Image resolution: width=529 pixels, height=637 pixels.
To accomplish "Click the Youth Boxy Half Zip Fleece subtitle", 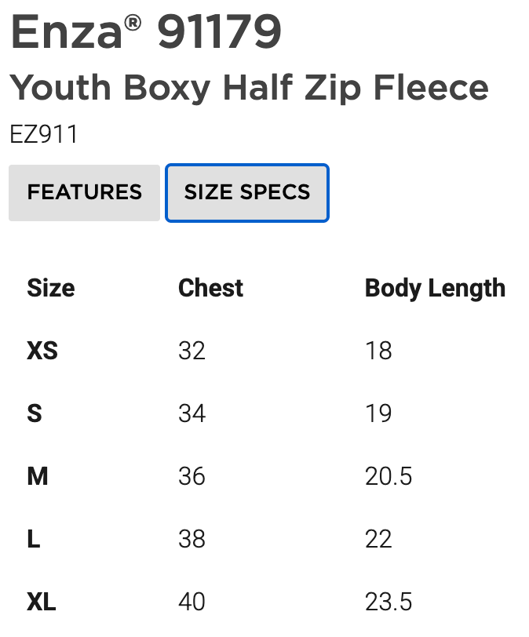I will click(x=249, y=87).
